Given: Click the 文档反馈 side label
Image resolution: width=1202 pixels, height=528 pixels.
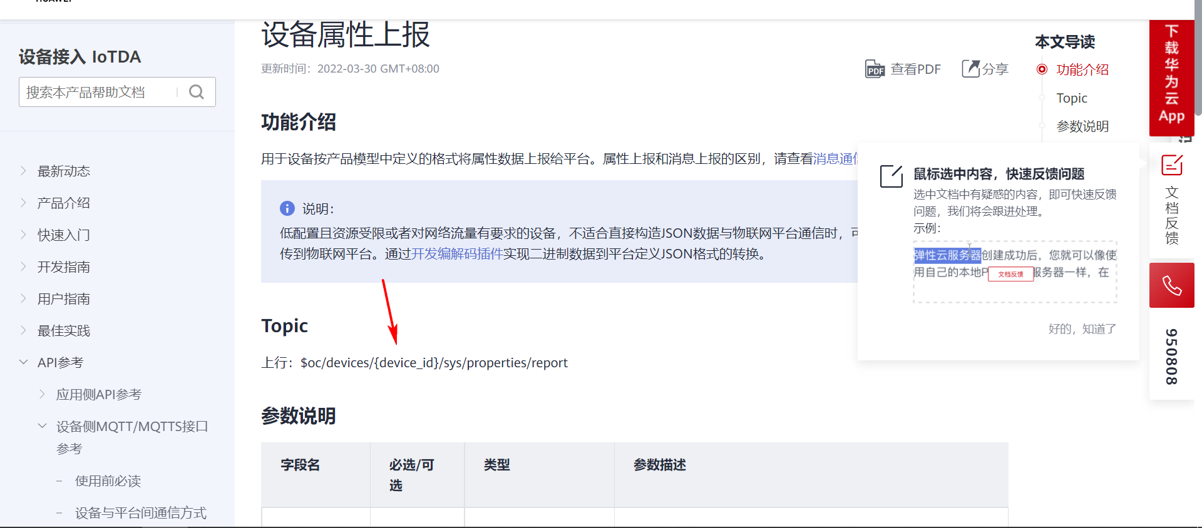Looking at the screenshot, I should (x=1171, y=215).
